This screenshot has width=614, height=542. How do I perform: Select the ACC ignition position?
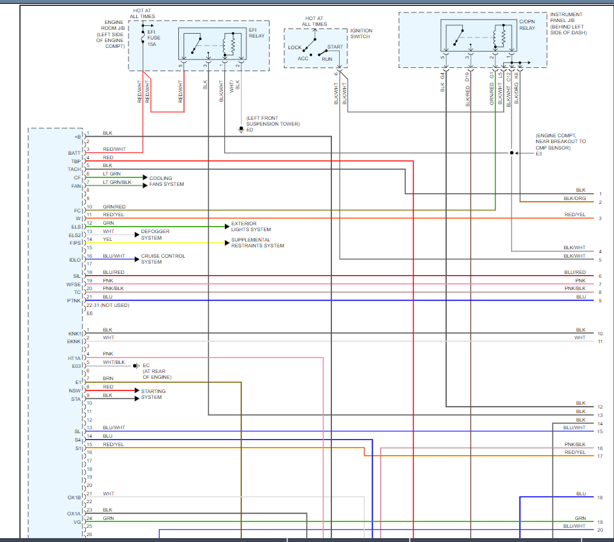pyautogui.click(x=303, y=59)
